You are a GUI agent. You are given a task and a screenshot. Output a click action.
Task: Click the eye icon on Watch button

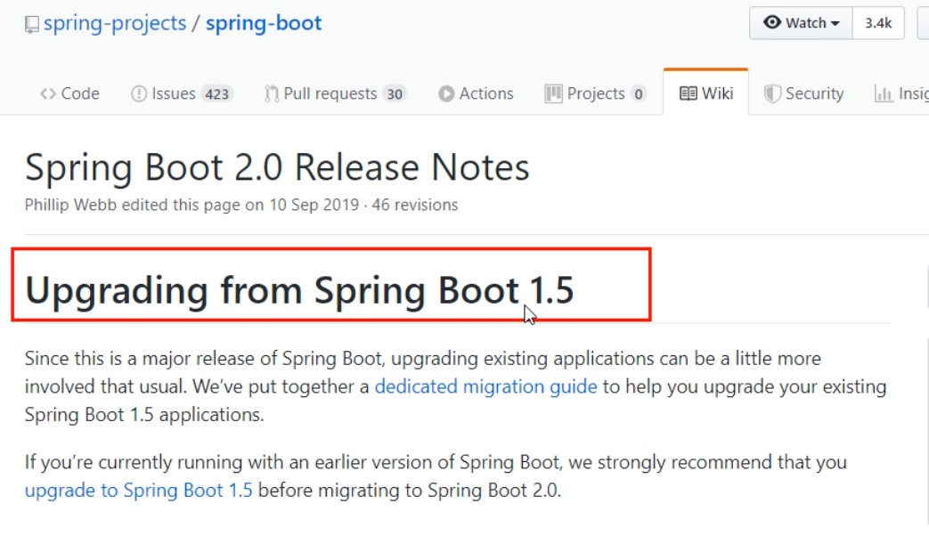pyautogui.click(x=772, y=23)
